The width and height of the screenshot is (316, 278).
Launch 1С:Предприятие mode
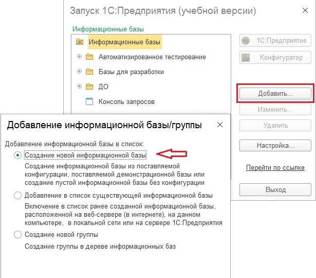tap(275, 41)
